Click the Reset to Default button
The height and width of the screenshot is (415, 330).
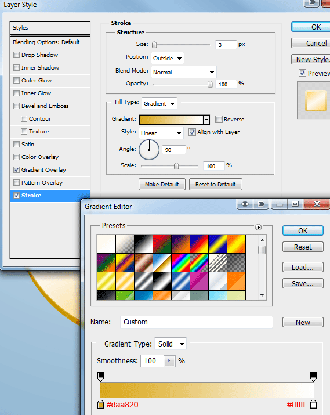point(216,184)
